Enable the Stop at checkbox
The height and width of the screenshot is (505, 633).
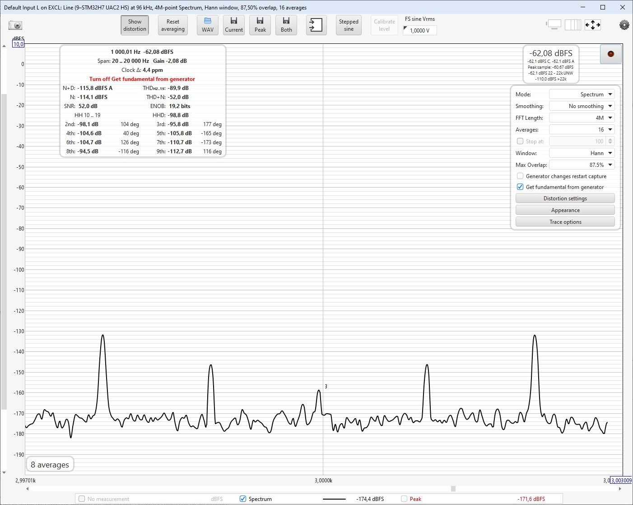click(x=520, y=141)
